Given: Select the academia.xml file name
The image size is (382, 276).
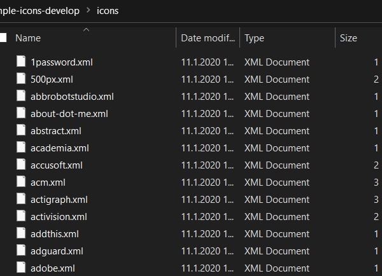Looking at the screenshot, I should click(x=60, y=148).
